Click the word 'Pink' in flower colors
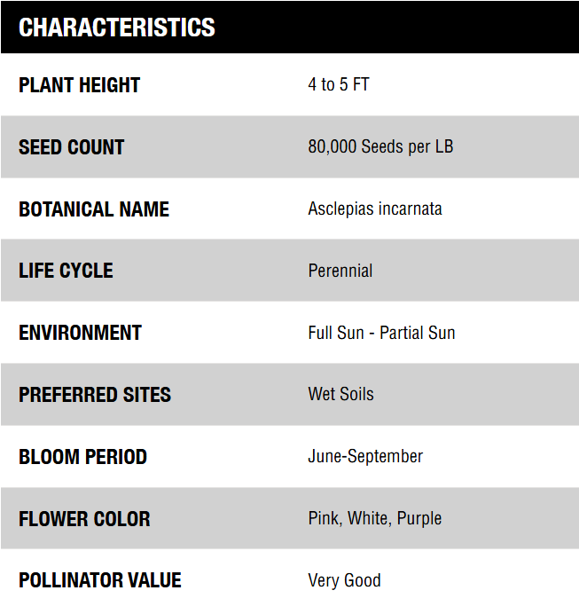 coord(324,518)
